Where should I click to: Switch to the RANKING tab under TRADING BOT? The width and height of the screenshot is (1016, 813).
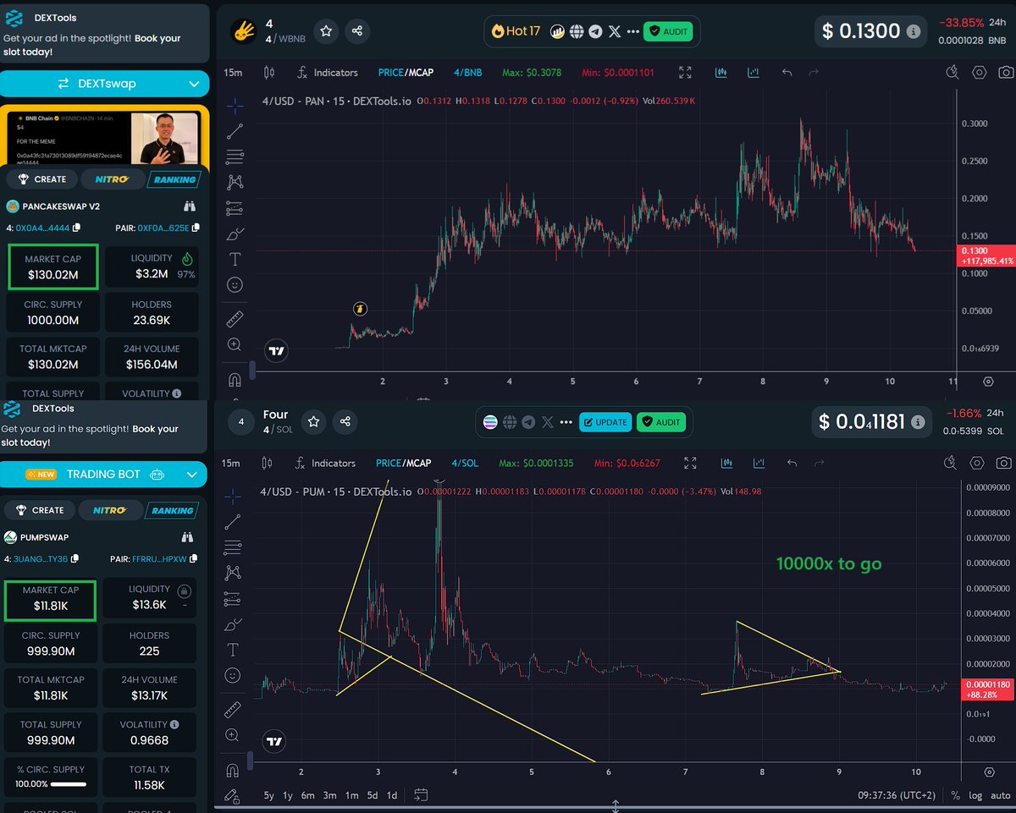tap(172, 510)
